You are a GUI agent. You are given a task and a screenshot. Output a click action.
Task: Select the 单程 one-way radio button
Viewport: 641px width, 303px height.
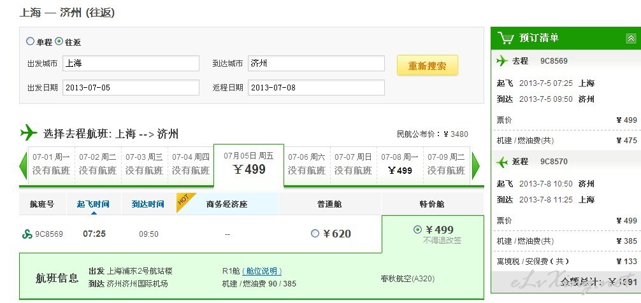tap(30, 41)
